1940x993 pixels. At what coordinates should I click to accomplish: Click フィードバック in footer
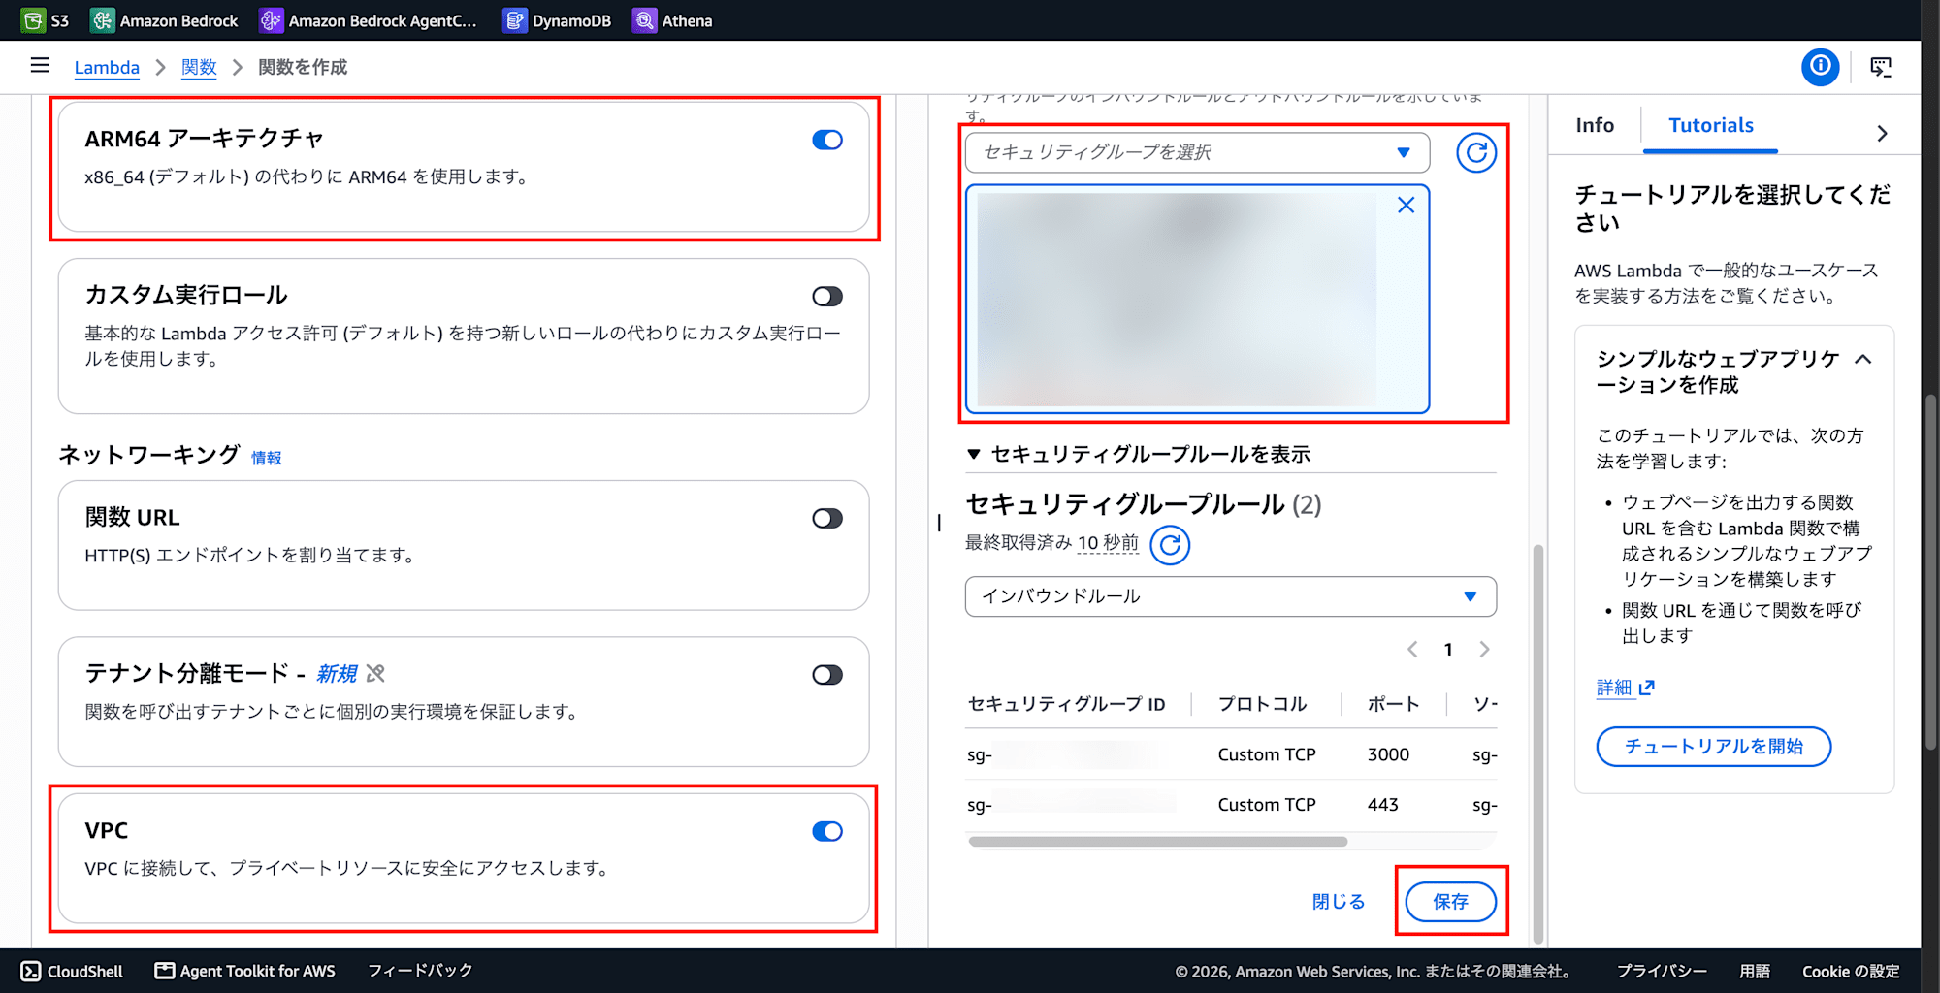(420, 971)
